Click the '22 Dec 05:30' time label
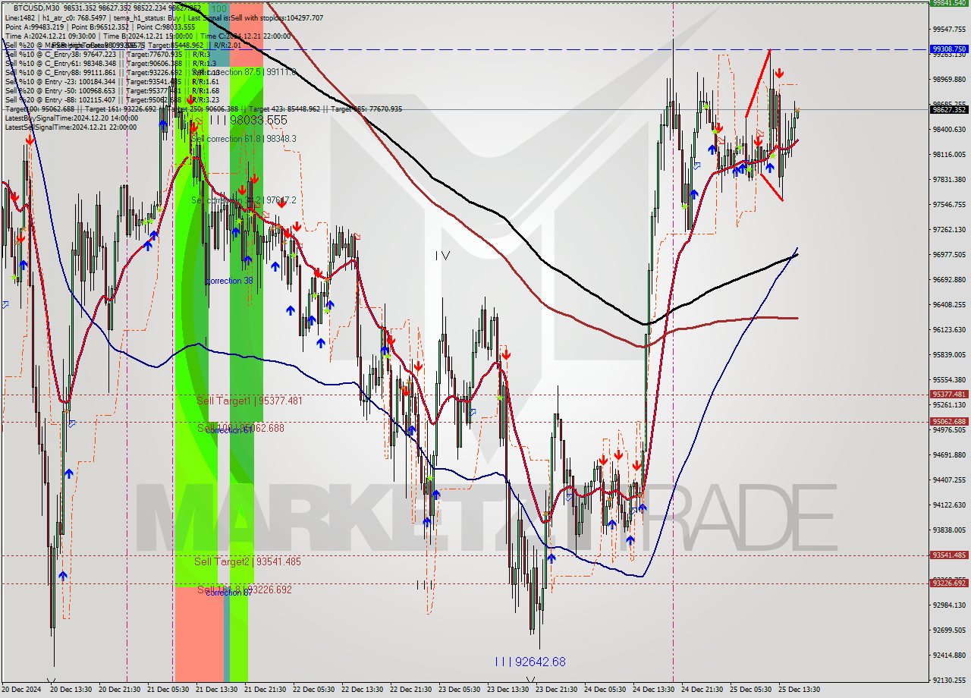The image size is (971, 698). (314, 690)
